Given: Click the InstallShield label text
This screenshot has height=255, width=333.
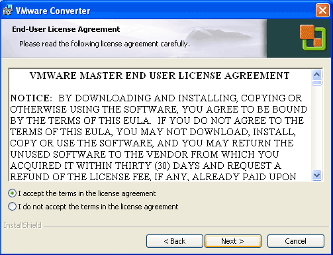Looking at the screenshot, I should tap(23, 225).
